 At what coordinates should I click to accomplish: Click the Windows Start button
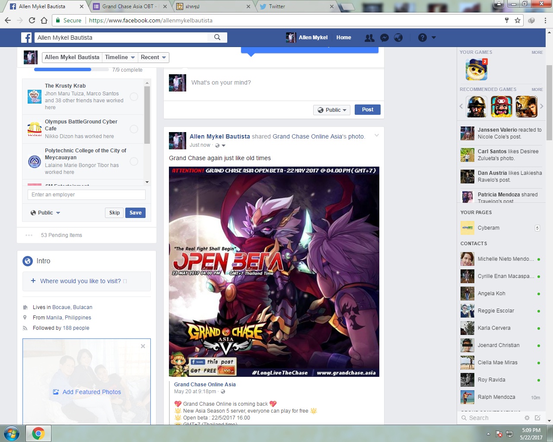tap(11, 433)
